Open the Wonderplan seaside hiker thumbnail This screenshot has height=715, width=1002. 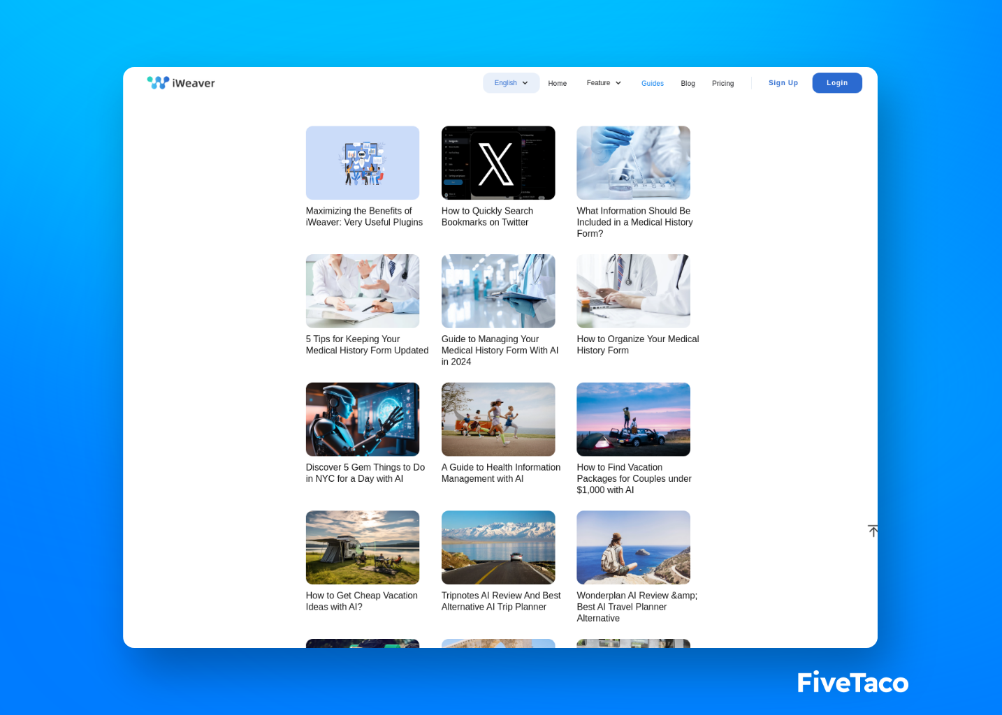tap(633, 547)
